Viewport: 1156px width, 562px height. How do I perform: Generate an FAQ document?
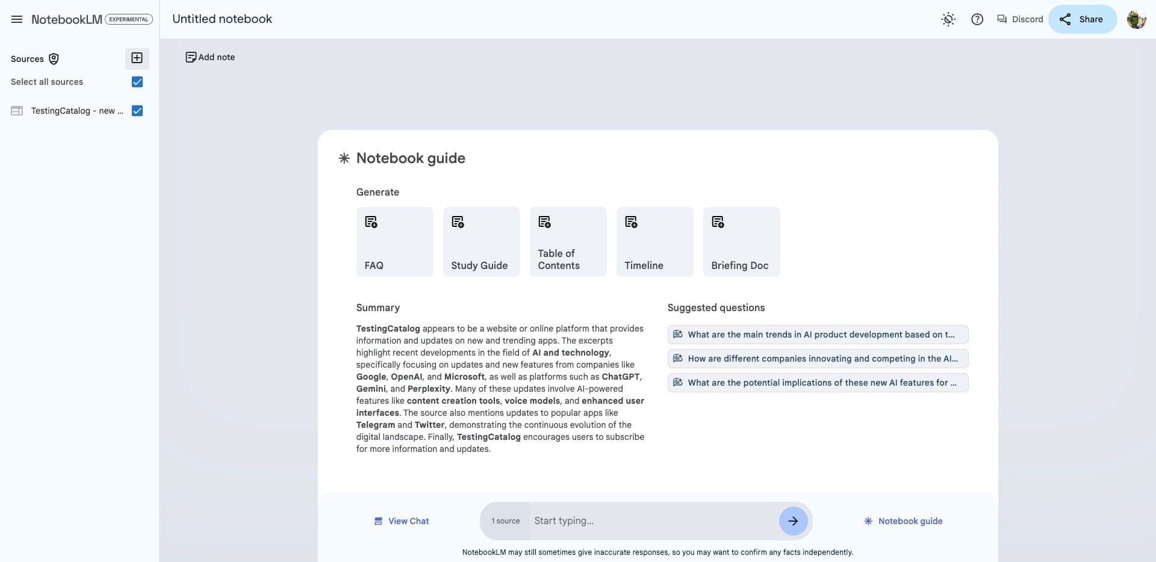tap(395, 242)
